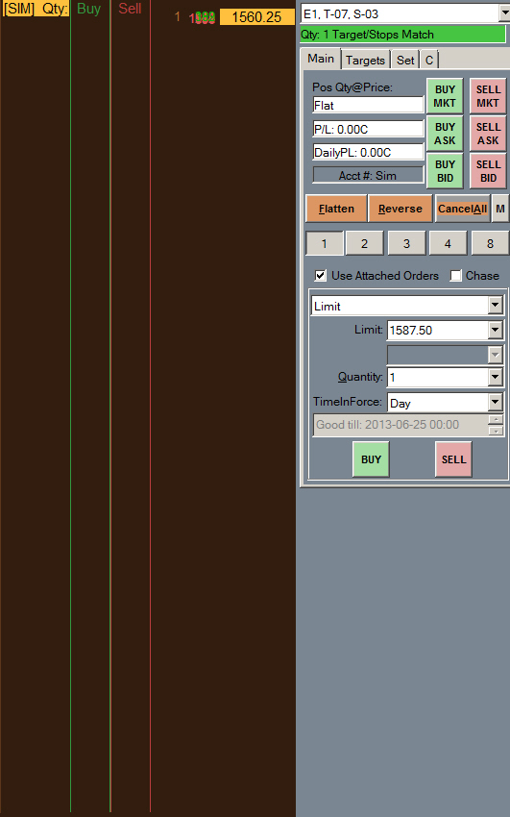
Task: Click the Quantity input field
Action: pos(438,377)
